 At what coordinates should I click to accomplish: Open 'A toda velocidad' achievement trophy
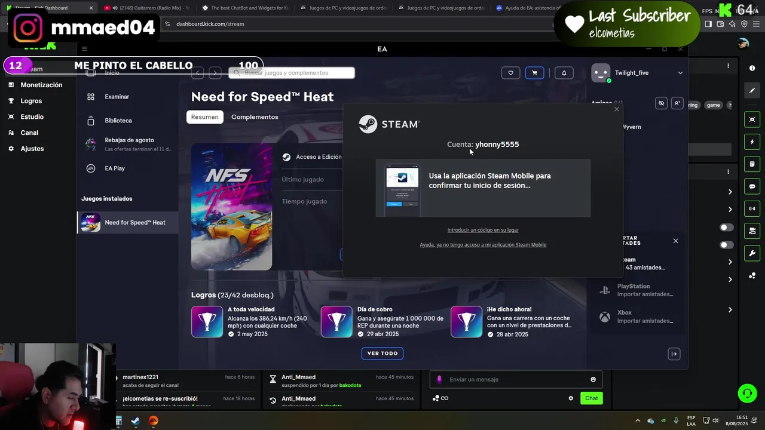point(207,322)
